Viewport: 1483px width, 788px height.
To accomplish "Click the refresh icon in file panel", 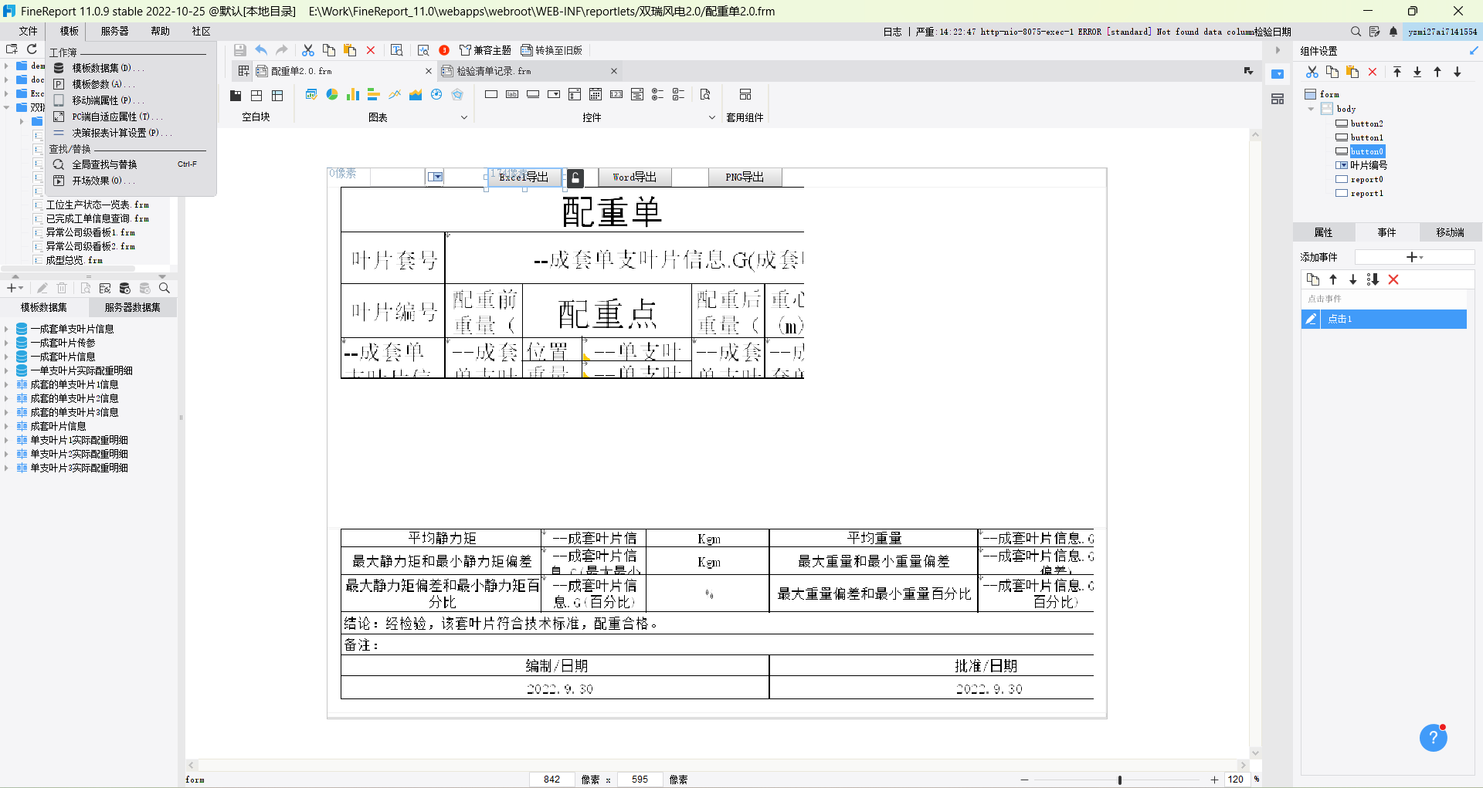I will pos(32,49).
